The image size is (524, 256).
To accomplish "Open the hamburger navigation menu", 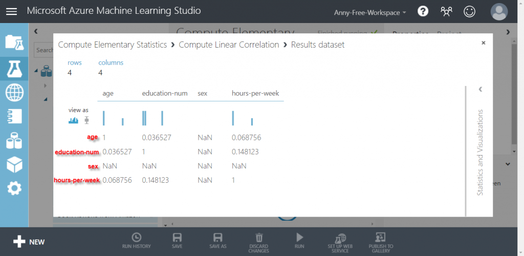I will 11,11.
